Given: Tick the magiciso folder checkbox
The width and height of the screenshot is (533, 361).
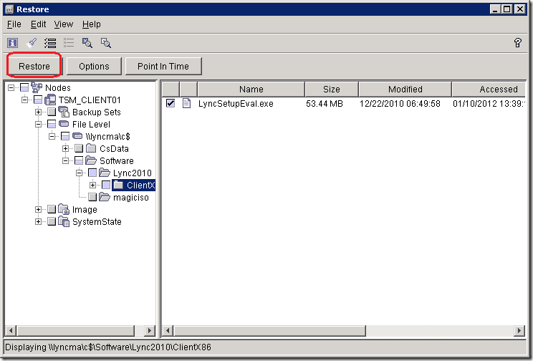Looking at the screenshot, I should 92,198.
